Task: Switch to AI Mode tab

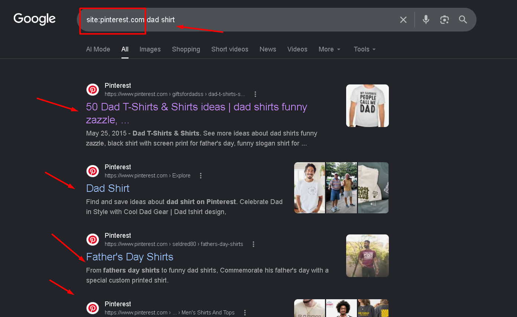Action: pyautogui.click(x=98, y=49)
